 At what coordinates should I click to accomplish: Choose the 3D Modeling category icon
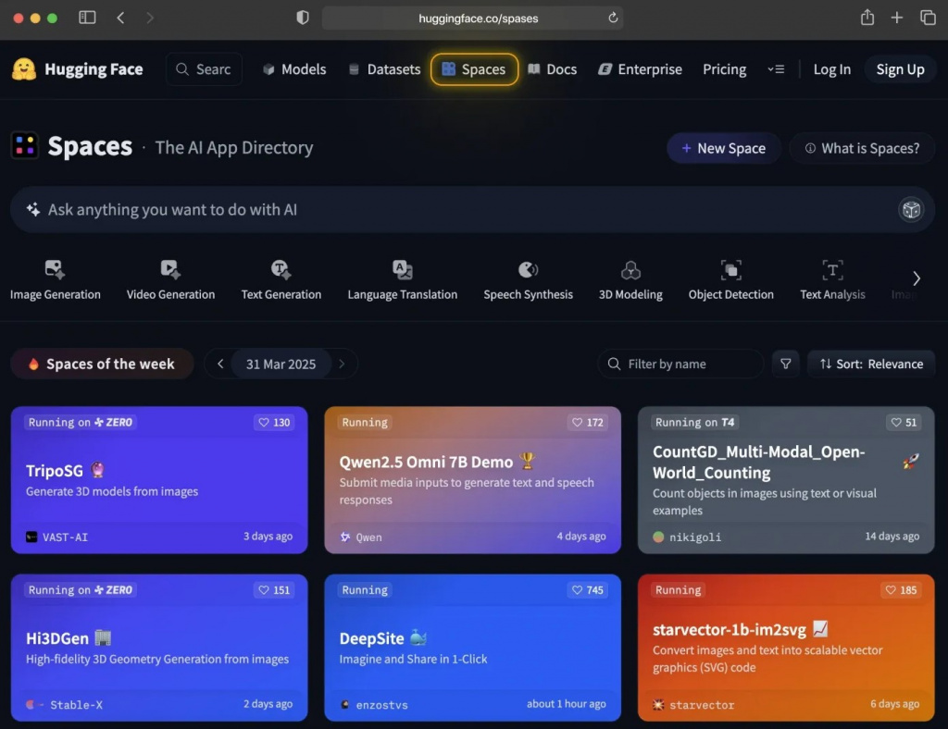pyautogui.click(x=630, y=270)
